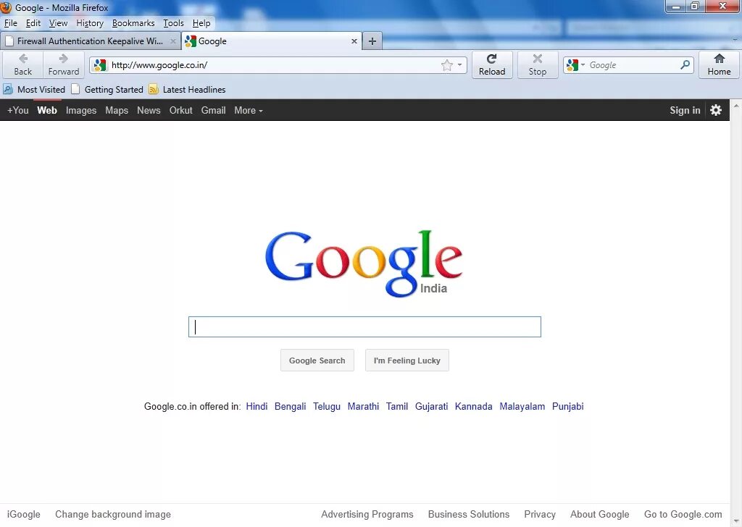Switch to the Firewall Authentication Keepalive tab
Viewport: 742px width, 527px height.
pos(90,41)
